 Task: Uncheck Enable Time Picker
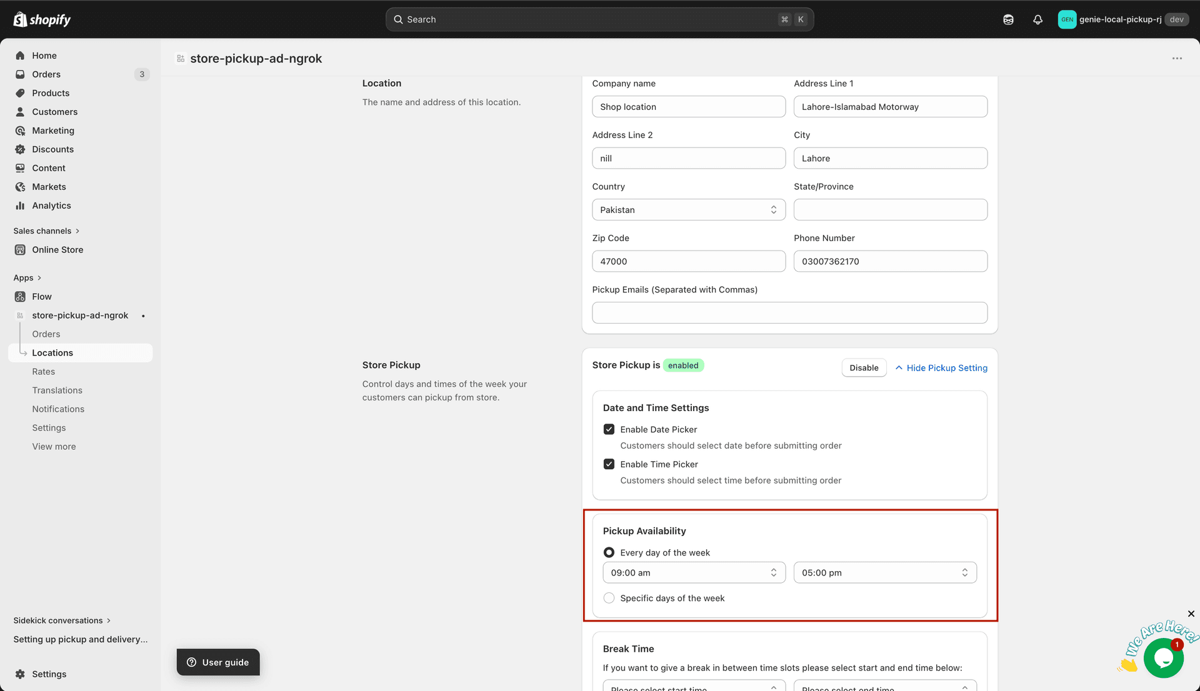coord(609,464)
